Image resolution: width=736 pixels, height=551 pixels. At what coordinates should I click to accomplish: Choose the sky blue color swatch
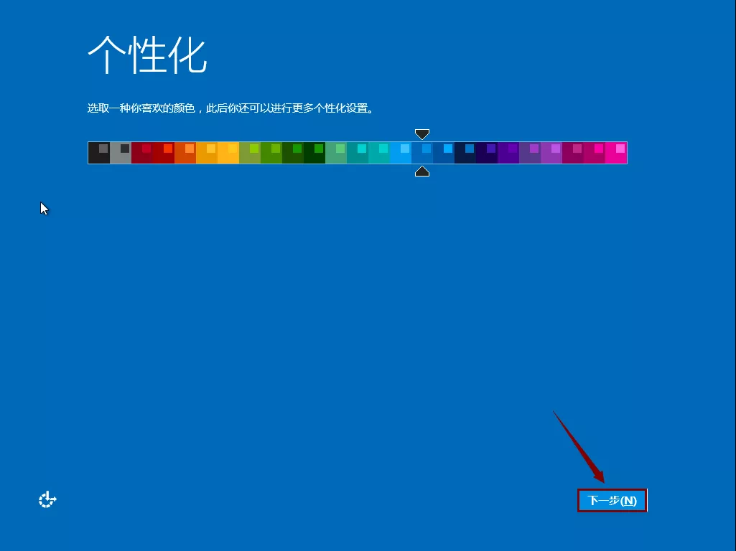pyautogui.click(x=401, y=153)
